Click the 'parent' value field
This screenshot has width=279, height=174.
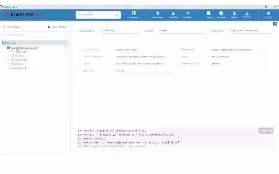pyautogui.click(x=239, y=64)
